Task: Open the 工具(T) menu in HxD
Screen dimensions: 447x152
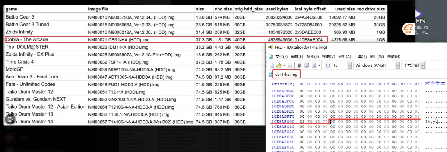Action: point(360,56)
